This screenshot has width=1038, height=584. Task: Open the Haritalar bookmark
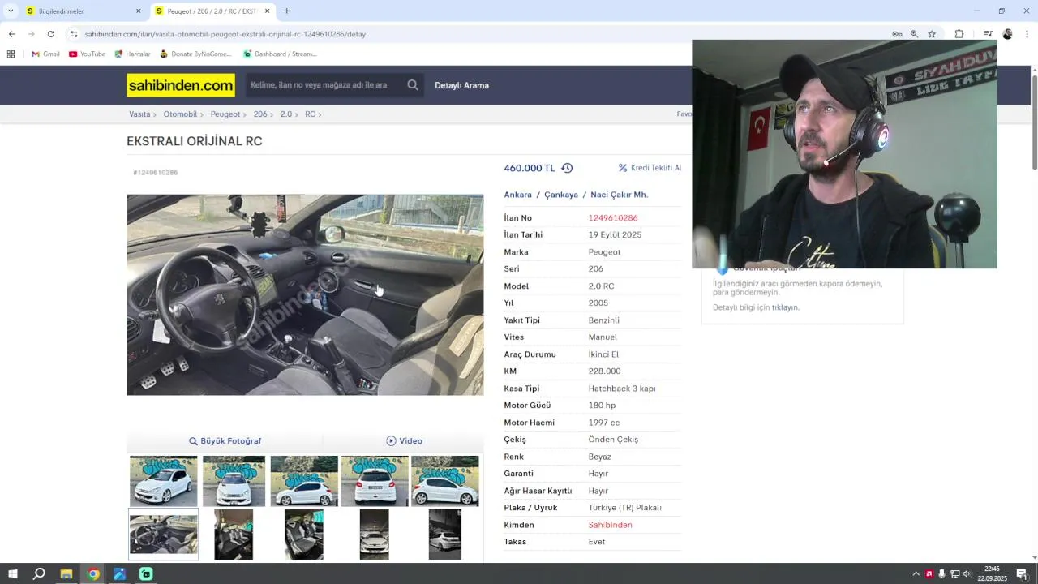point(132,54)
